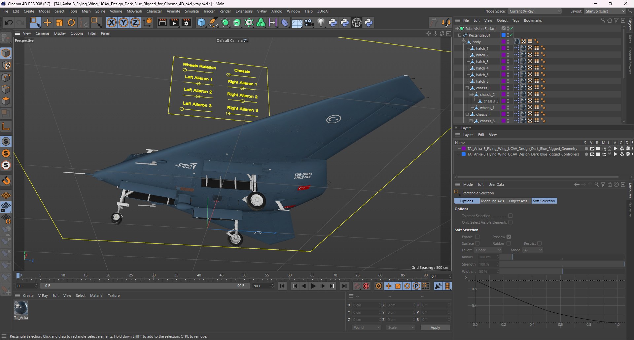Open the Falloff Linear dropdown
The width and height of the screenshot is (634, 340).
click(x=488, y=250)
